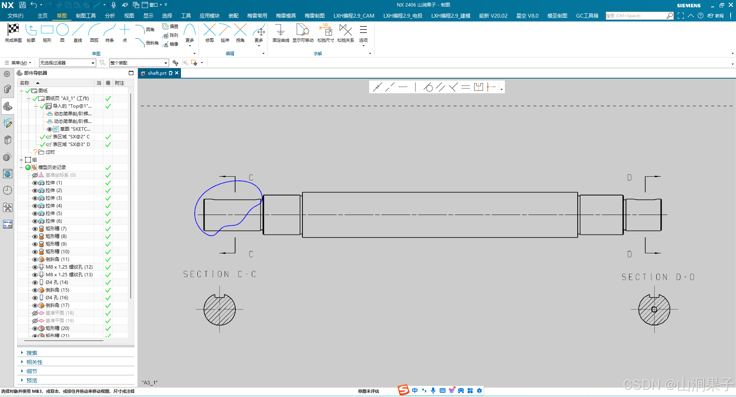Click the 名称 column header
The width and height of the screenshot is (736, 397).
[56, 83]
